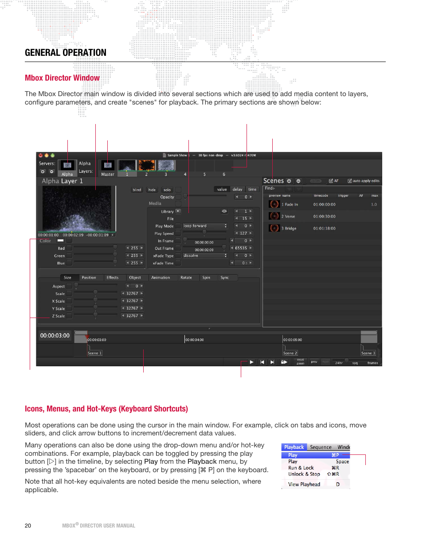Click the solo button

(x=167, y=190)
